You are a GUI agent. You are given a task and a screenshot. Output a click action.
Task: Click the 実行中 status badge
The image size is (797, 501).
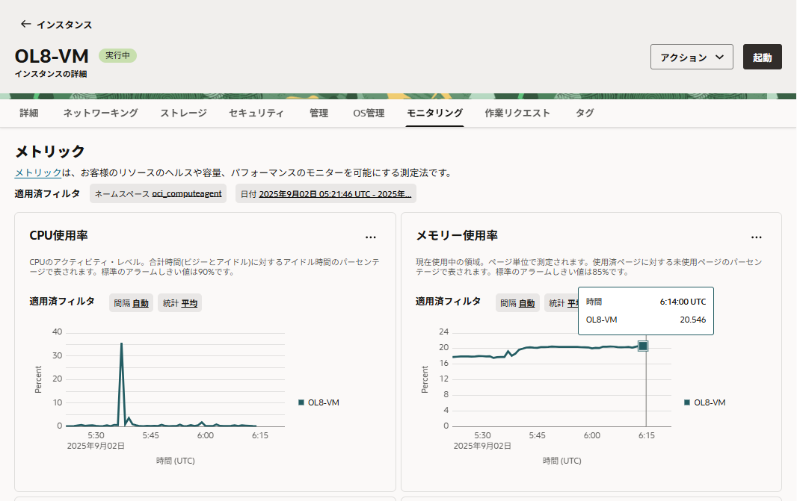coord(117,56)
